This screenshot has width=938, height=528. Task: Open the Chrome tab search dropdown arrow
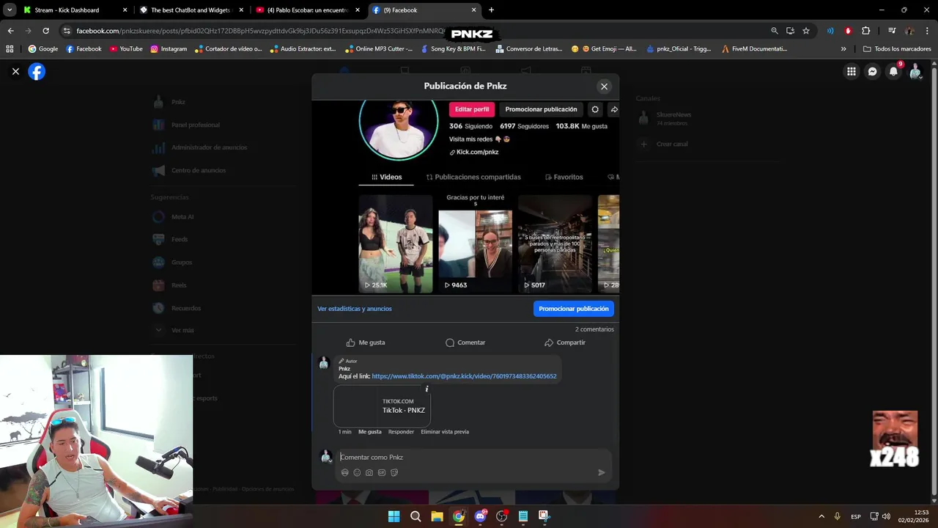pos(10,10)
